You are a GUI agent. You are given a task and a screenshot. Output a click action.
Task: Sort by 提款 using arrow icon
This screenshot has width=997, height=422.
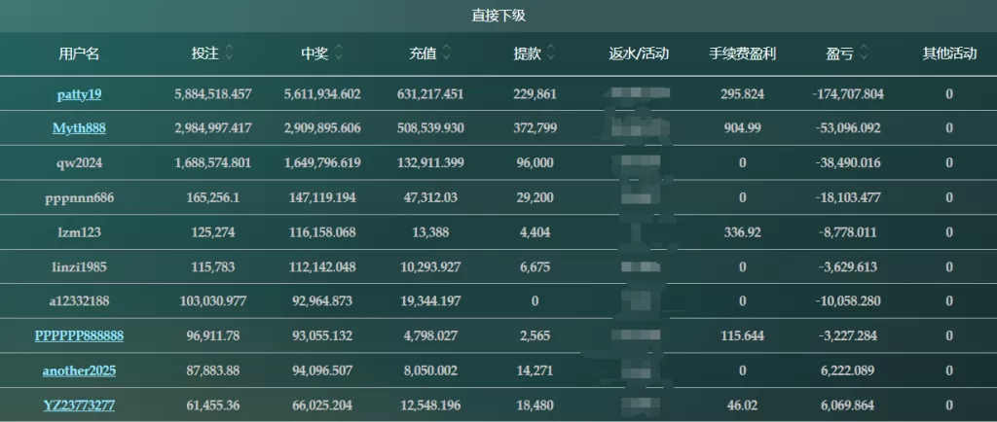point(551,53)
